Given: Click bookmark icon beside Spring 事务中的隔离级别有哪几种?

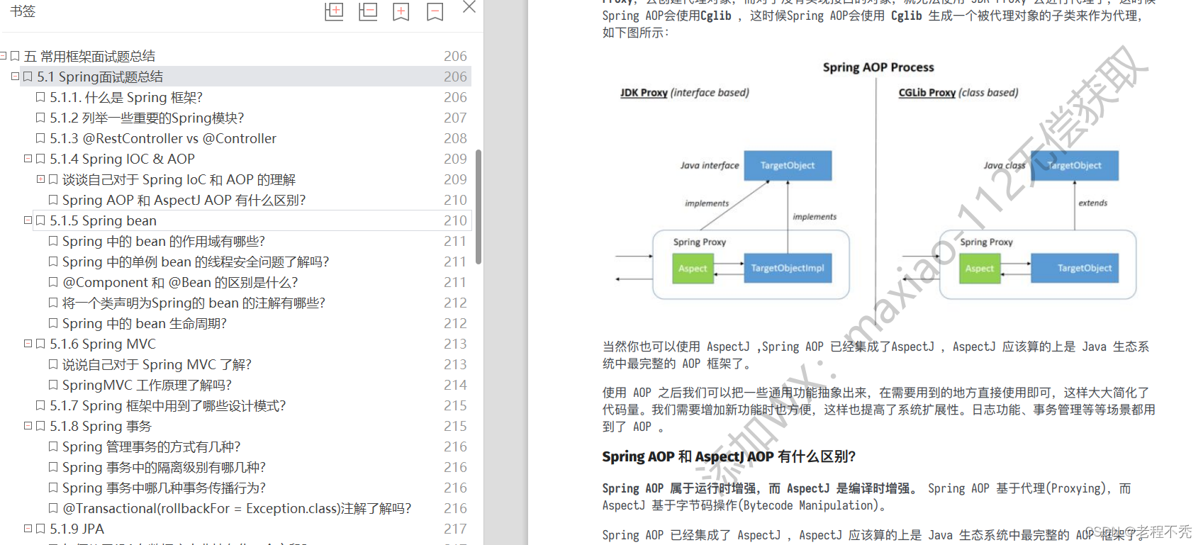Looking at the screenshot, I should click(53, 467).
